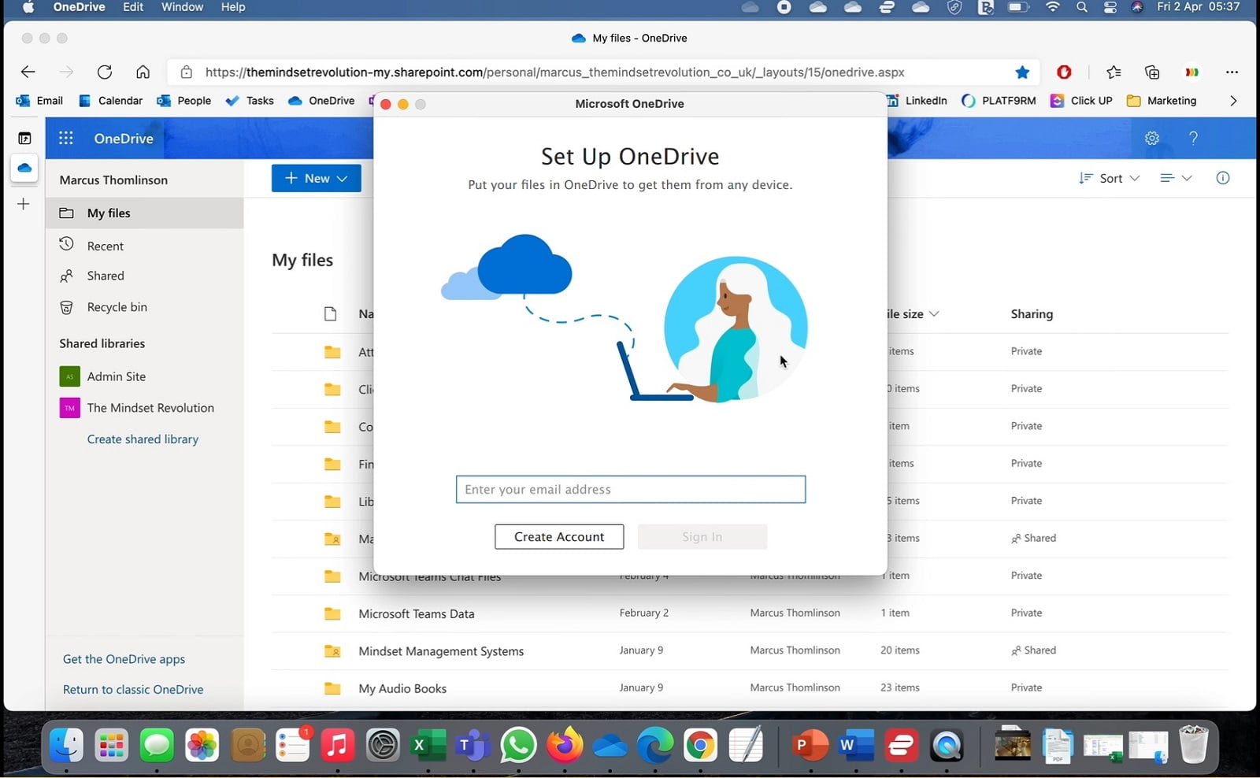Launch Google Chrome from the Dock

coord(700,745)
